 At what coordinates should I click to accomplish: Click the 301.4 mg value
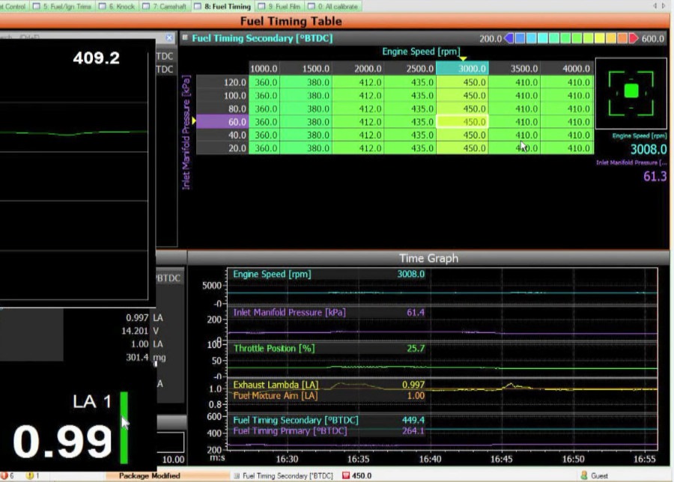click(x=137, y=358)
